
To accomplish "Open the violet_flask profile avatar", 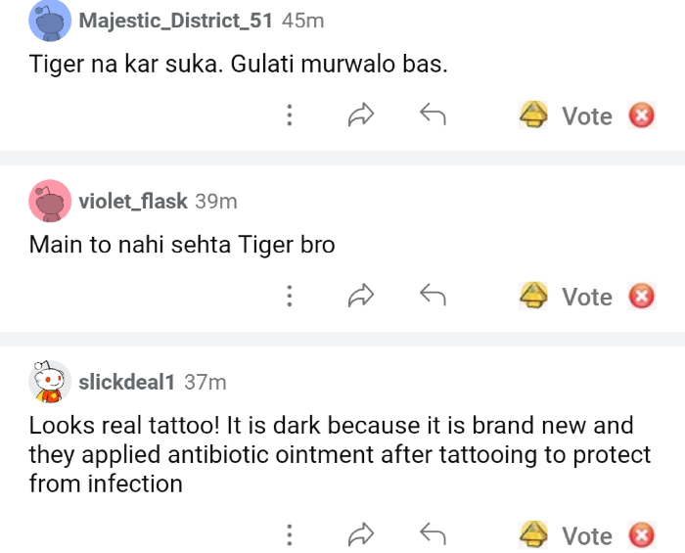I will [50, 202].
